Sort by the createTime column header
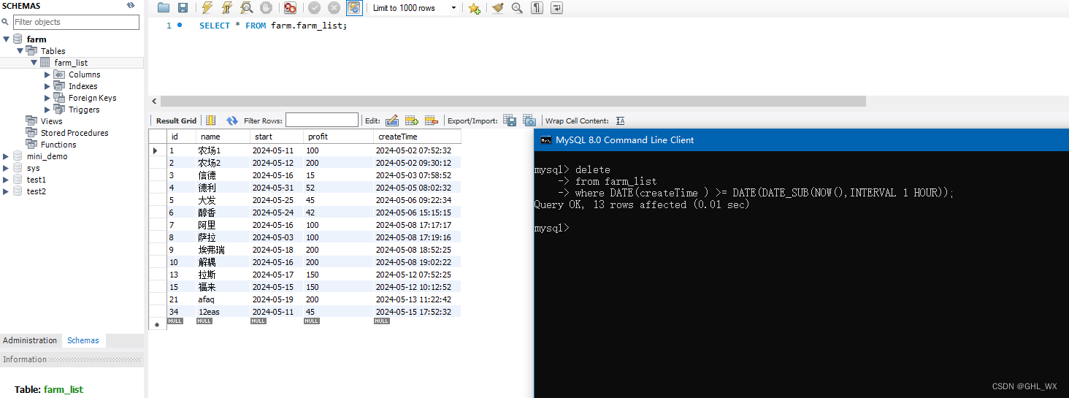This screenshot has height=398, width=1069. [x=417, y=137]
